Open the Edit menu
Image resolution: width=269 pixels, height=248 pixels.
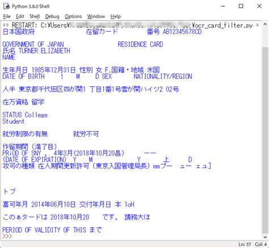click(20, 16)
